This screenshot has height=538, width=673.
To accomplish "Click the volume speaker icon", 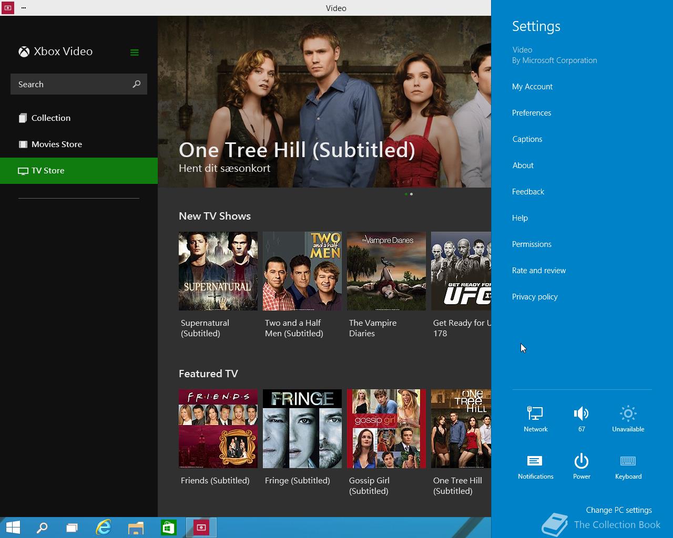I will [x=582, y=413].
